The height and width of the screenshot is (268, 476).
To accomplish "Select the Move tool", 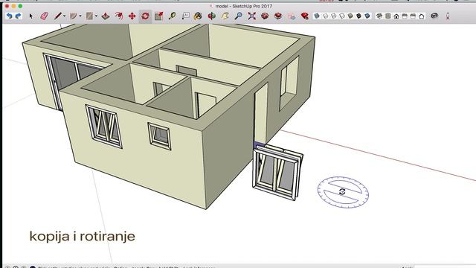I will tap(132, 16).
